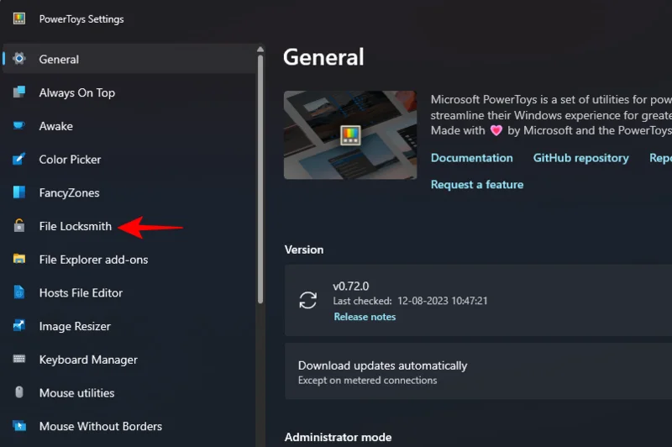
Task: Click Download updates automatically setting row
Action: click(478, 371)
